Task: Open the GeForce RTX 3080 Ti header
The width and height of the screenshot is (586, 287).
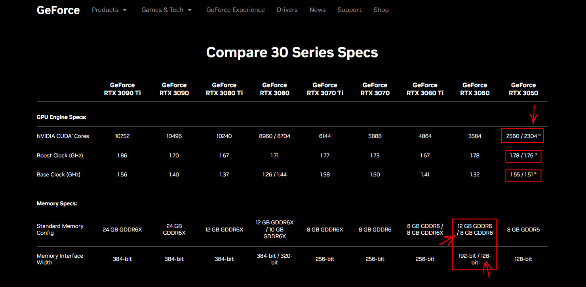Action: click(224, 89)
